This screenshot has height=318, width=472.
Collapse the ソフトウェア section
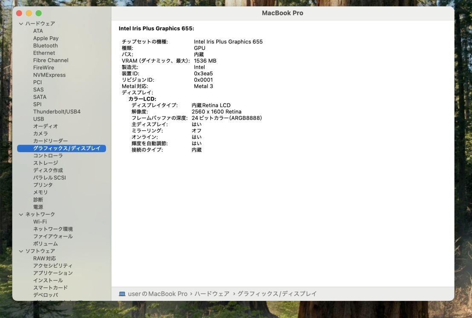[x=21, y=251]
